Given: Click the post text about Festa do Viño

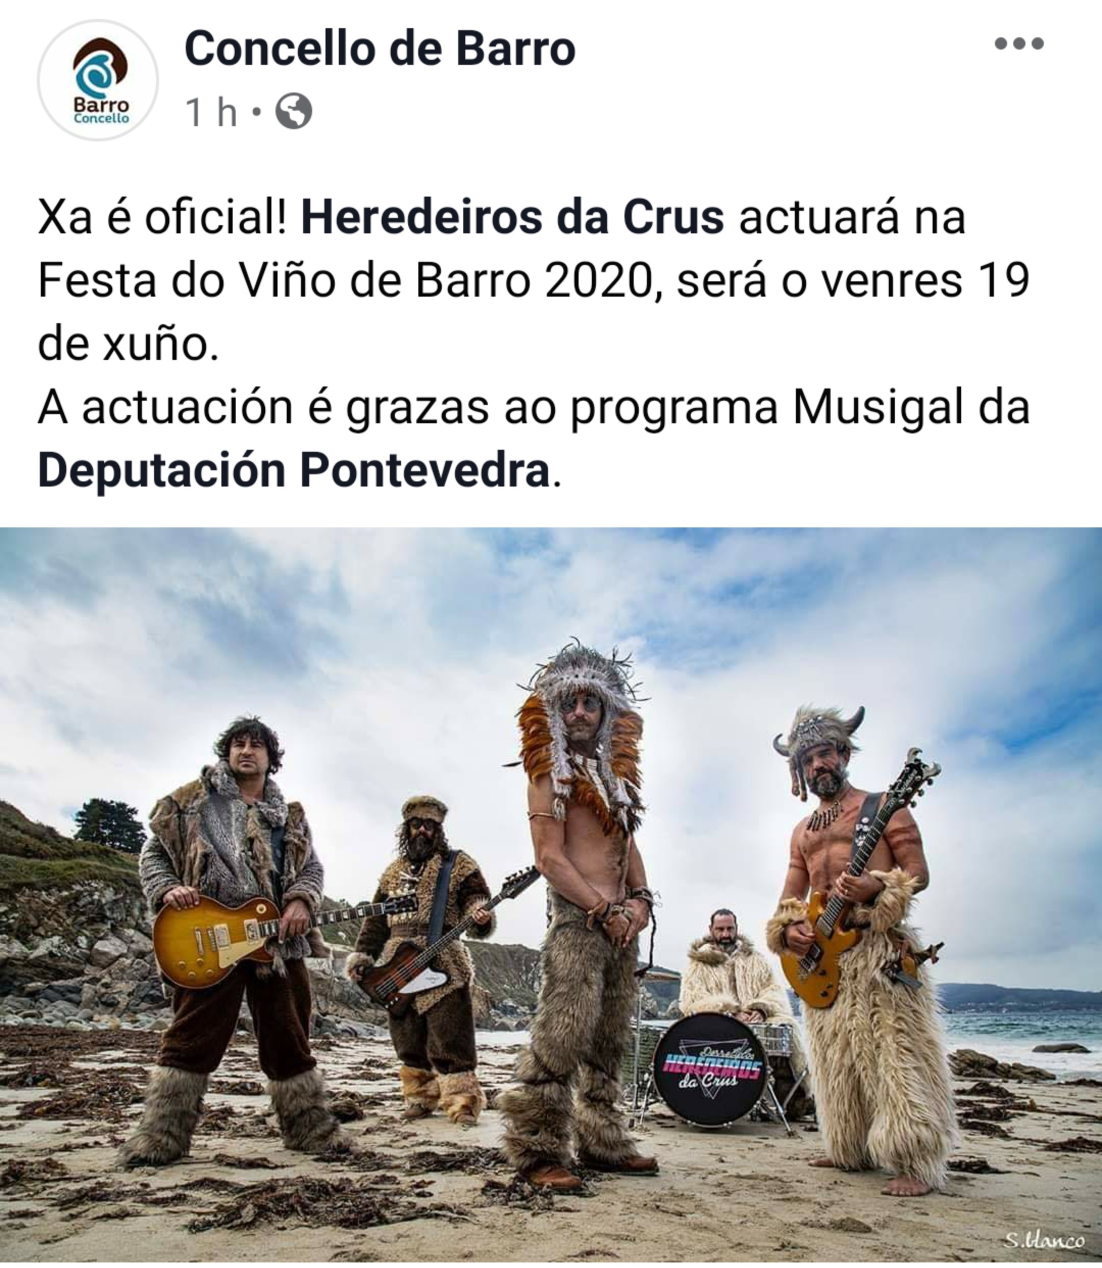Looking at the screenshot, I should 534,281.
